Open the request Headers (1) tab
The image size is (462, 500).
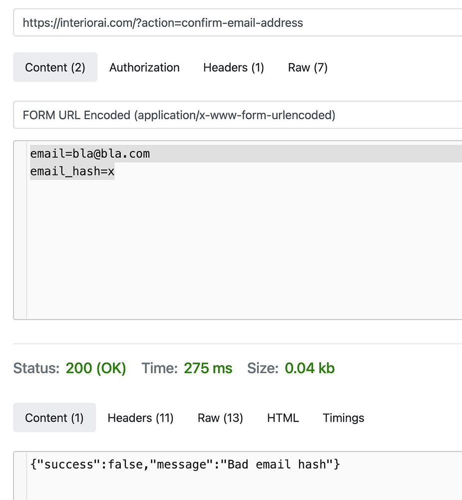(233, 67)
